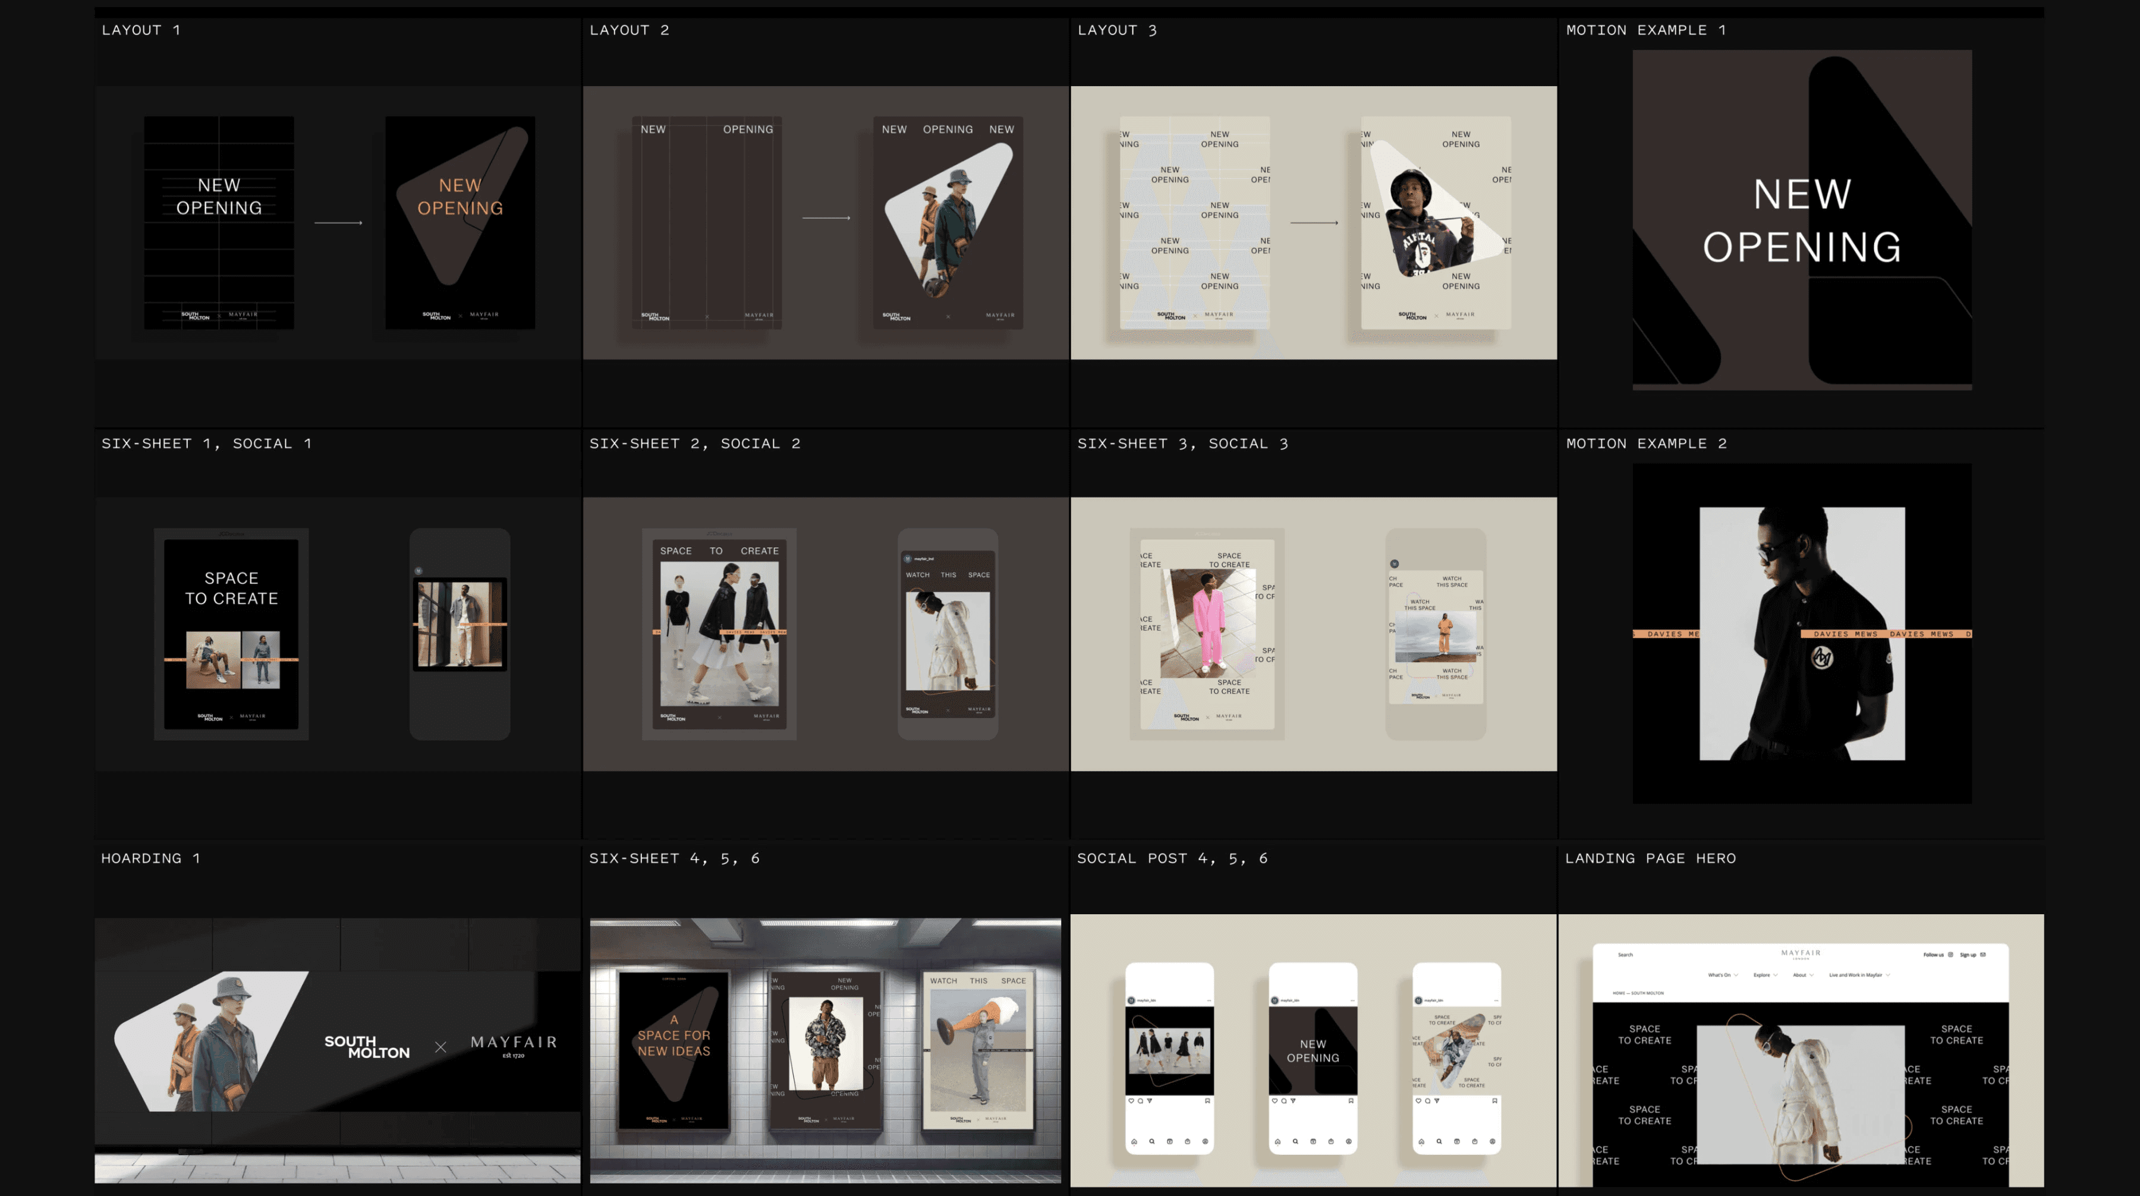Expand the What's On dropdown
Viewport: 2140px width, 1196px height.
click(x=1722, y=975)
